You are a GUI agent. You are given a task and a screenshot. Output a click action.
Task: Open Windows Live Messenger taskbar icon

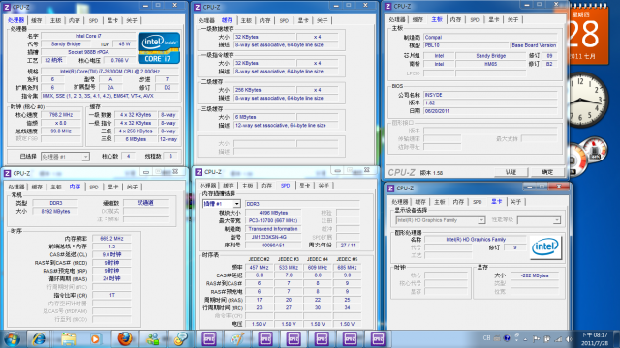[152, 338]
